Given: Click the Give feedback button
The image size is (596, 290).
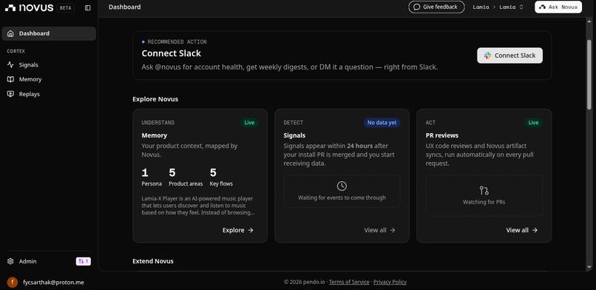Looking at the screenshot, I should (436, 7).
